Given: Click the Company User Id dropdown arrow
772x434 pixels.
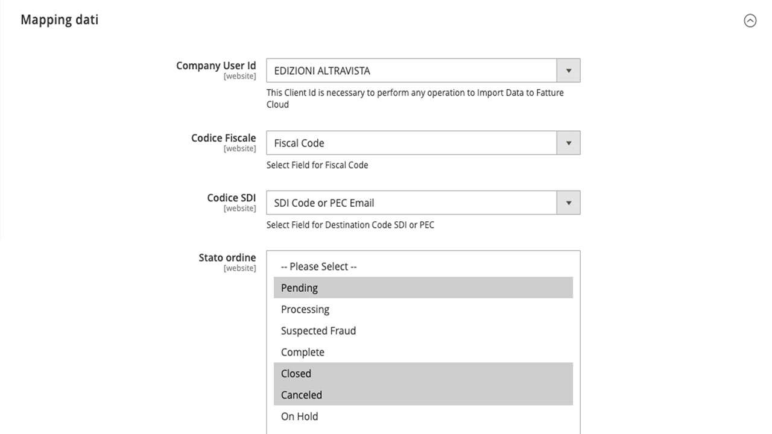Looking at the screenshot, I should (568, 71).
